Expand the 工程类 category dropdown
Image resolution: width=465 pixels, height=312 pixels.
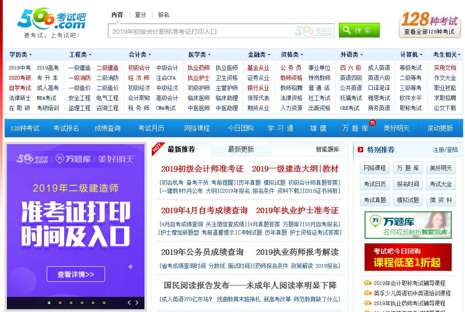80,55
